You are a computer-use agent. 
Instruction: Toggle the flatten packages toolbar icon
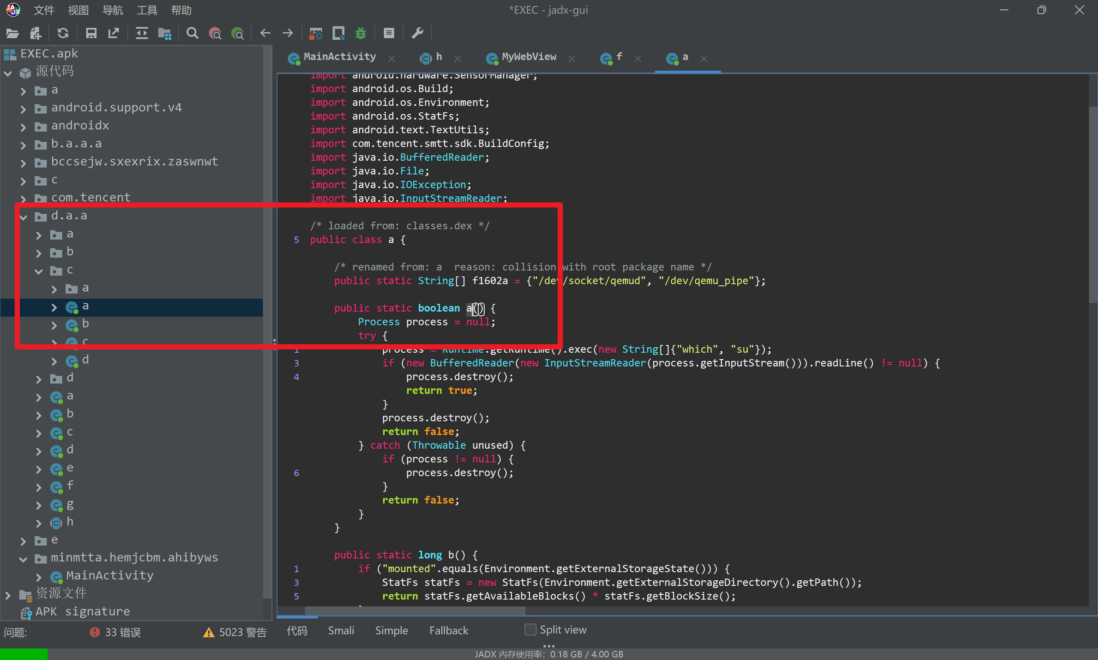click(x=165, y=33)
